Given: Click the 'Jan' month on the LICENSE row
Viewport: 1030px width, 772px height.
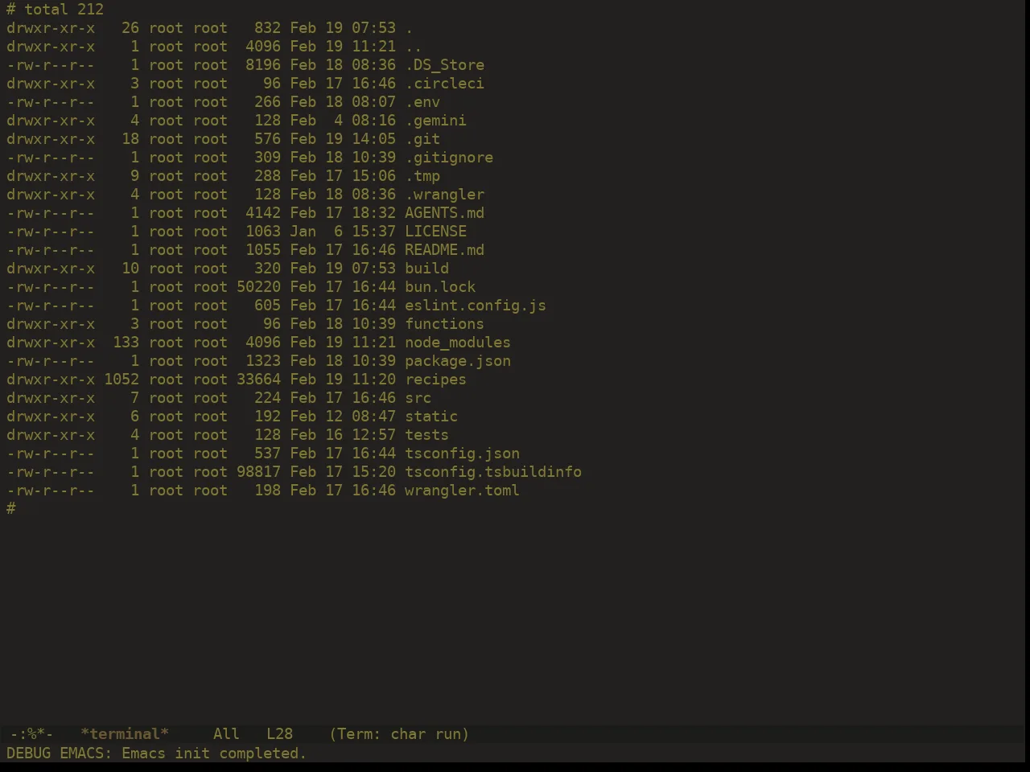Looking at the screenshot, I should [303, 232].
